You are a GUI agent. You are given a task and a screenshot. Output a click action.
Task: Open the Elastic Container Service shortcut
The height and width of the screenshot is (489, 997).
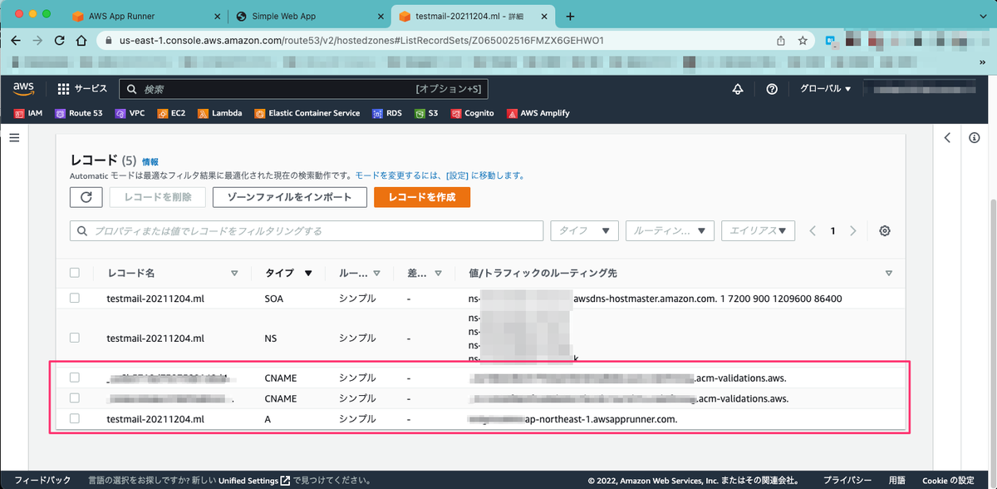pos(307,113)
